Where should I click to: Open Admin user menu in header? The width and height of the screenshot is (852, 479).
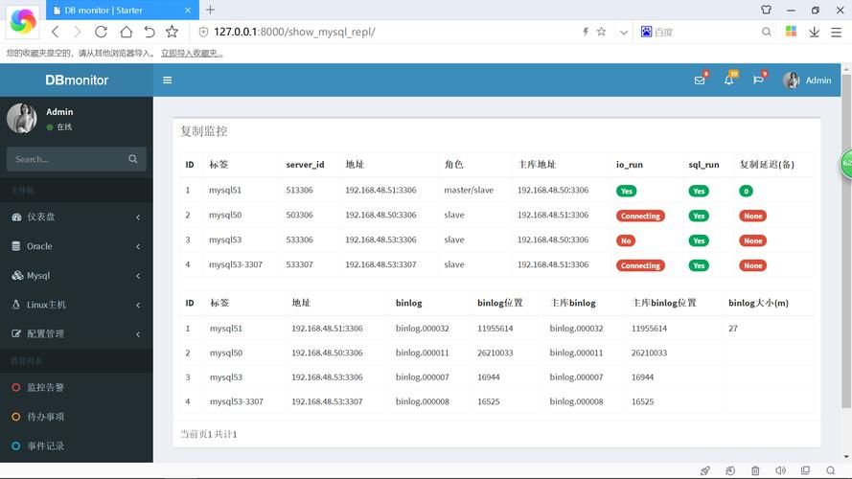pos(807,80)
